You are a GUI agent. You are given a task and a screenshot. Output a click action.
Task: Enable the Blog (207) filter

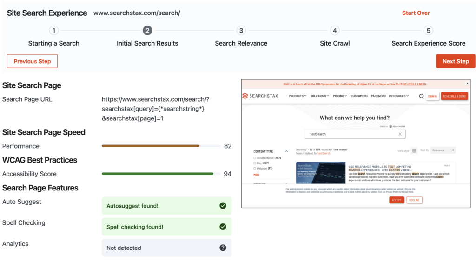coord(255,163)
